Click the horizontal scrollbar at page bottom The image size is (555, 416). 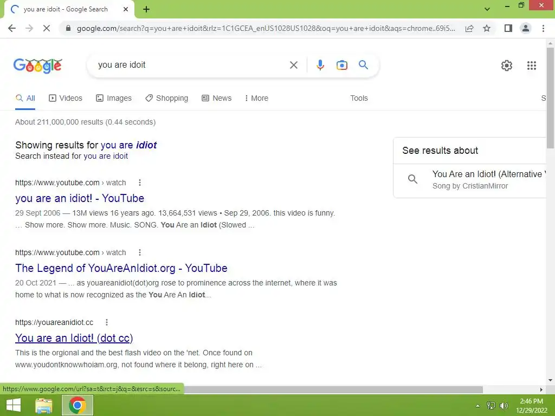tap(333, 389)
